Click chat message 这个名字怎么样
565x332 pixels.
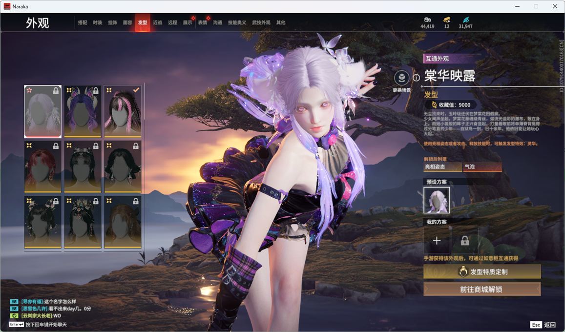click(60, 301)
